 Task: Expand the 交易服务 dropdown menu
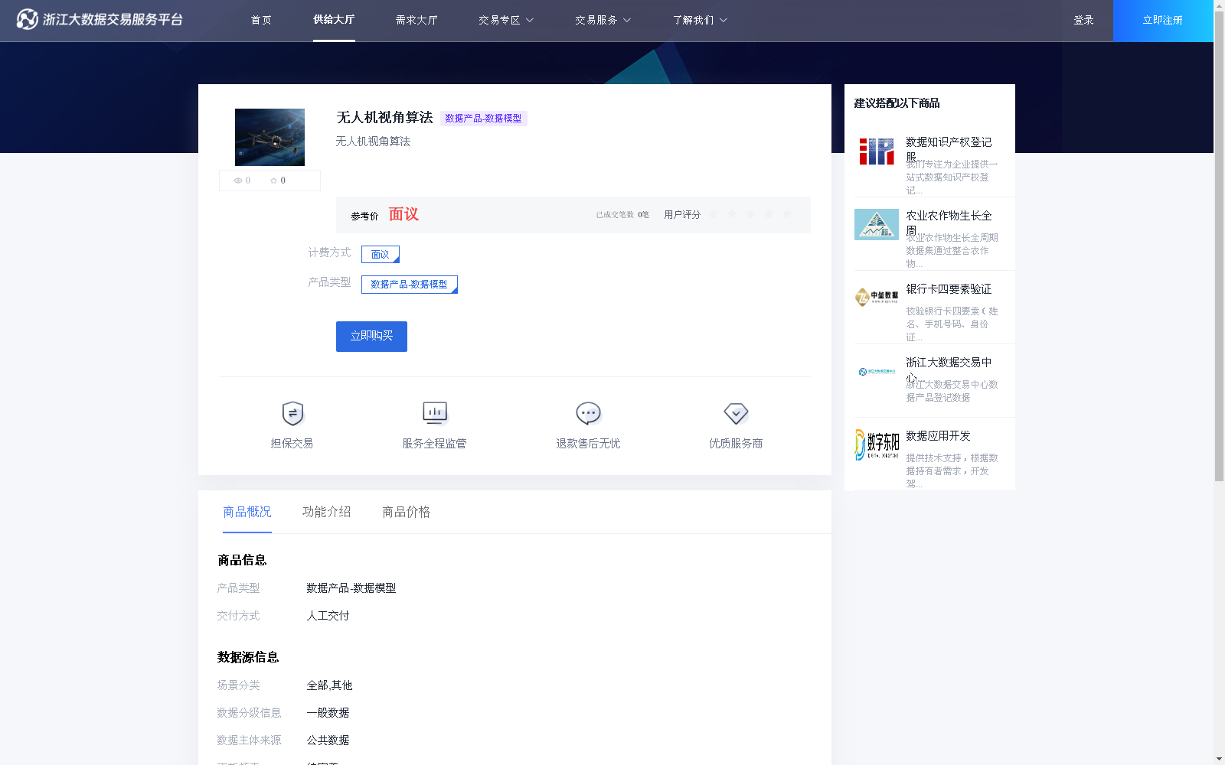(x=603, y=21)
